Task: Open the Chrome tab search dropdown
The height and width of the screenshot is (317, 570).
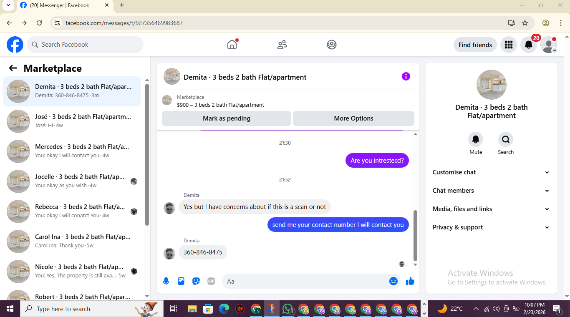Action: [x=8, y=5]
